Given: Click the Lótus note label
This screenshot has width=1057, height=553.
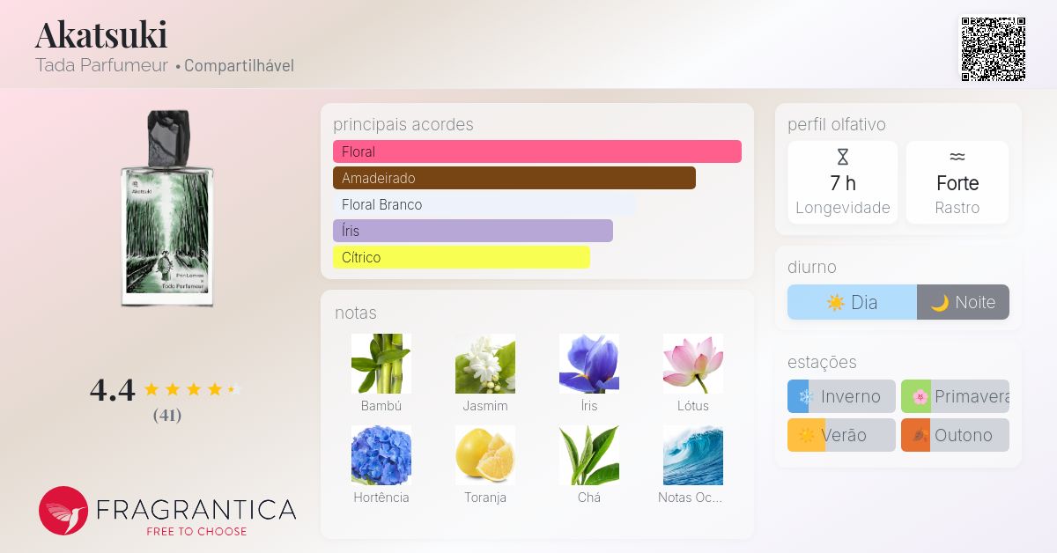Looking at the screenshot, I should (x=693, y=406).
